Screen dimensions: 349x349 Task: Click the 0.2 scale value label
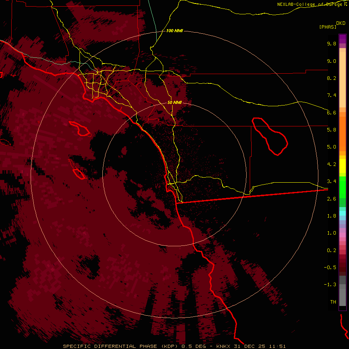pyautogui.click(x=332, y=251)
